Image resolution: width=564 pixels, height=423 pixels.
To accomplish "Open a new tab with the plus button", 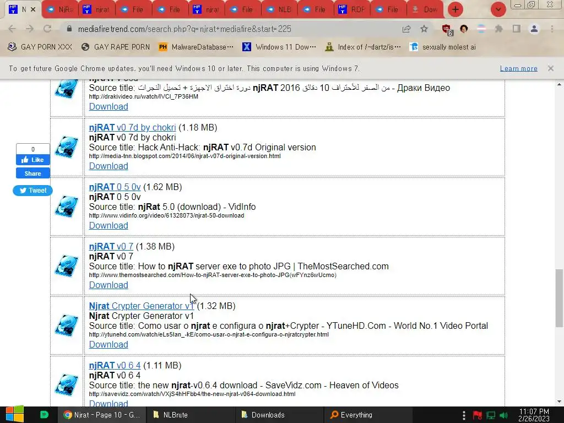I will click(455, 9).
